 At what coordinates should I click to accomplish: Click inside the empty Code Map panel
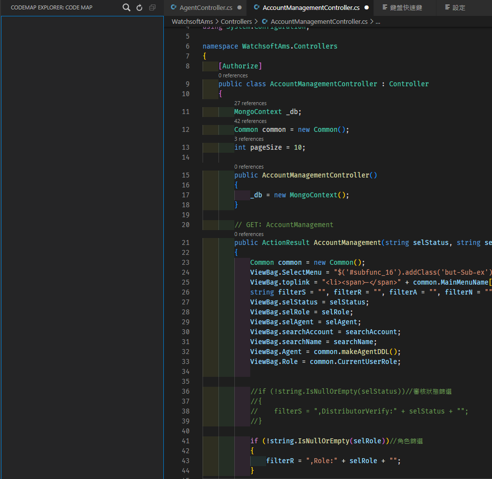(x=82, y=248)
